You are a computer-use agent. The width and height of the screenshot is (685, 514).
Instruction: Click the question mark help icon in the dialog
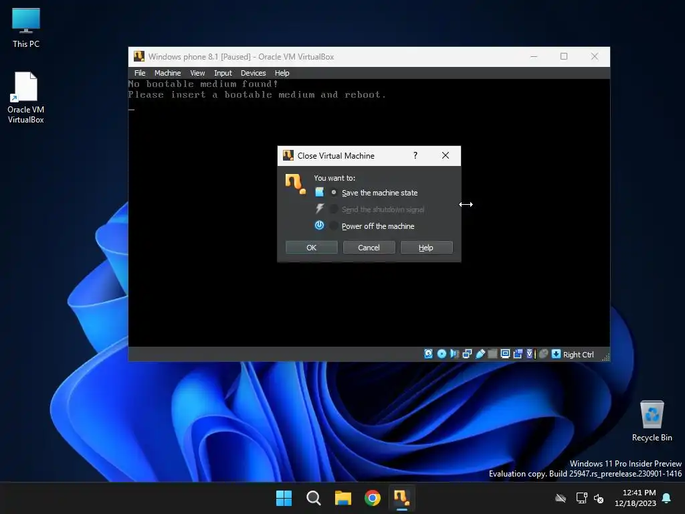[x=415, y=155]
